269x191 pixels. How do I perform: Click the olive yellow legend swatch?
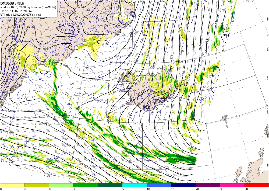click(x=37, y=185)
